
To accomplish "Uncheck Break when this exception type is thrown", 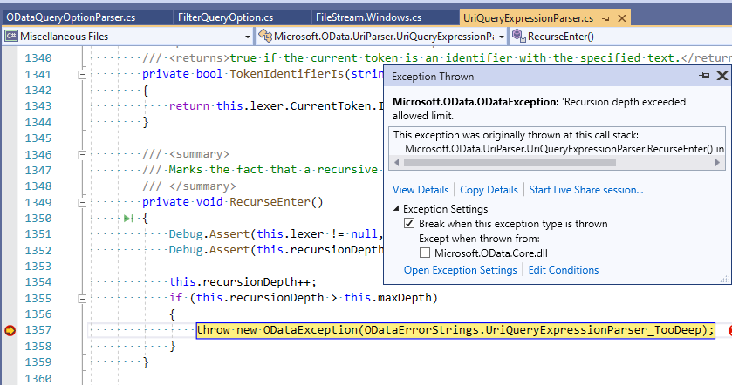I will [409, 223].
